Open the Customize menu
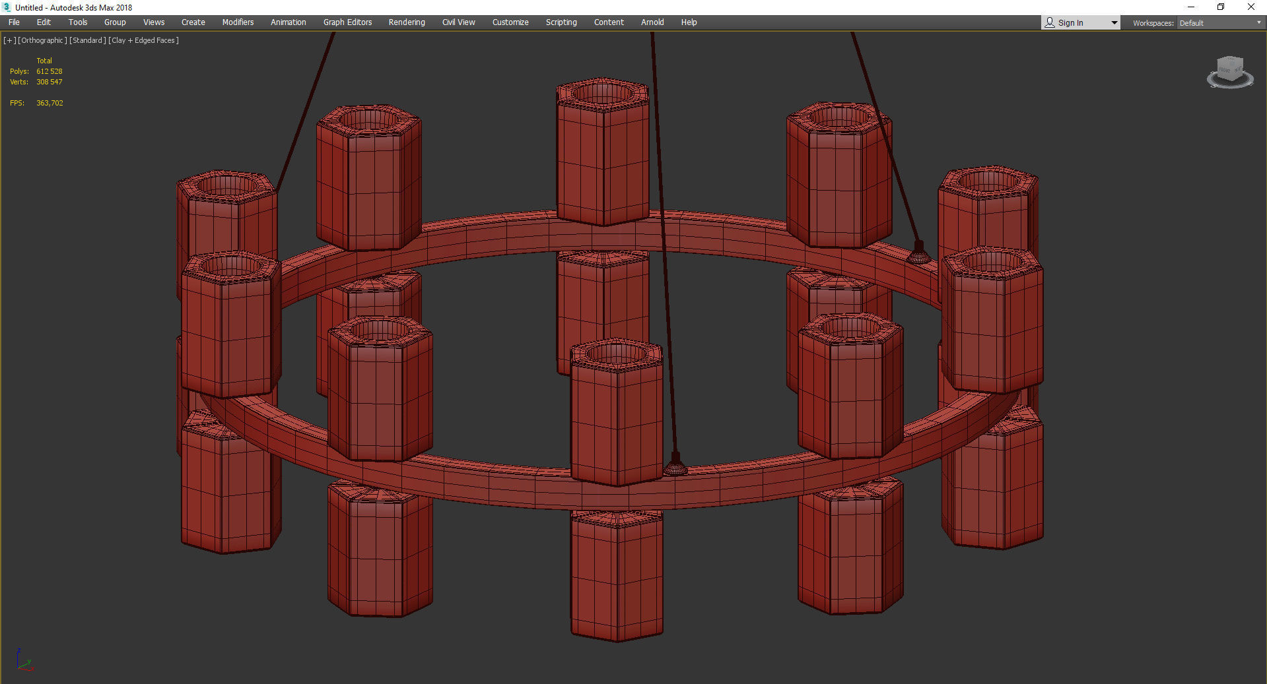Image resolution: width=1267 pixels, height=684 pixels. (510, 22)
